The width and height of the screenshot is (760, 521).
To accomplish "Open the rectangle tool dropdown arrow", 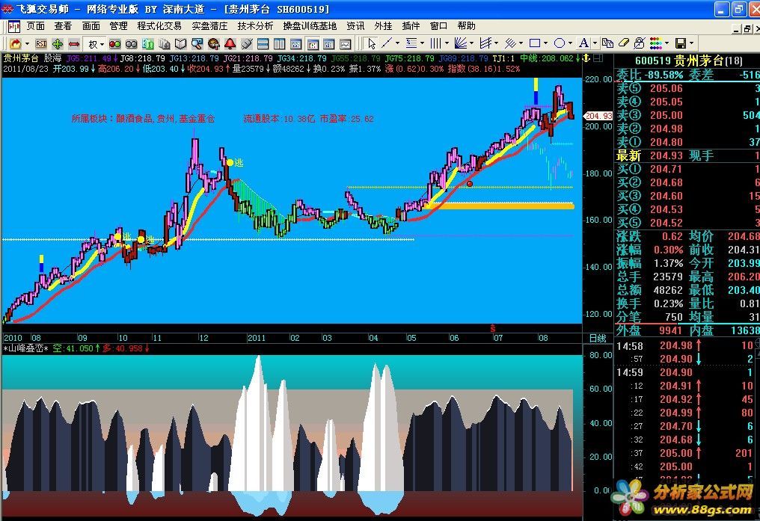I will click(x=546, y=43).
